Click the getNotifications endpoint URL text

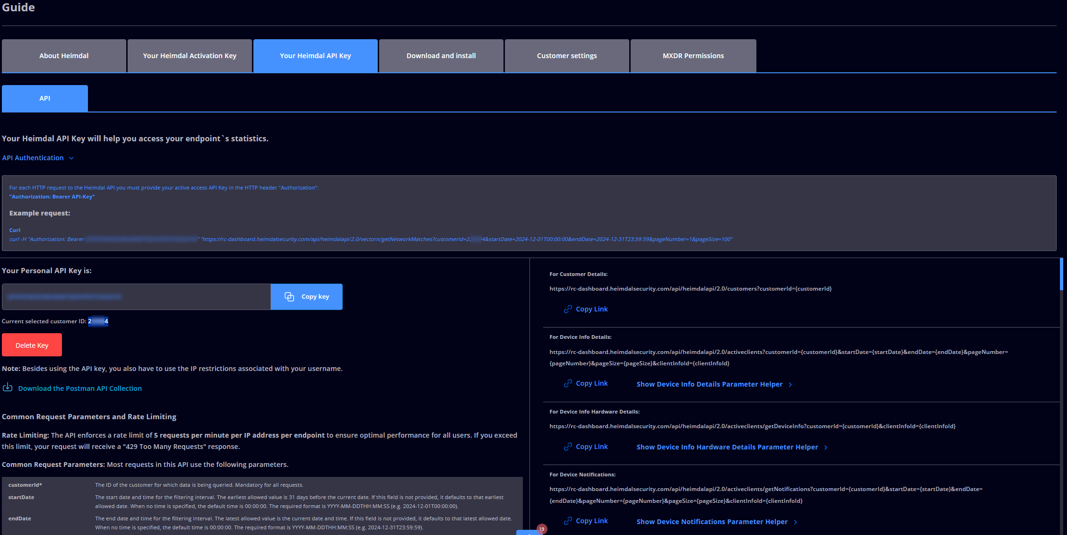click(x=766, y=495)
